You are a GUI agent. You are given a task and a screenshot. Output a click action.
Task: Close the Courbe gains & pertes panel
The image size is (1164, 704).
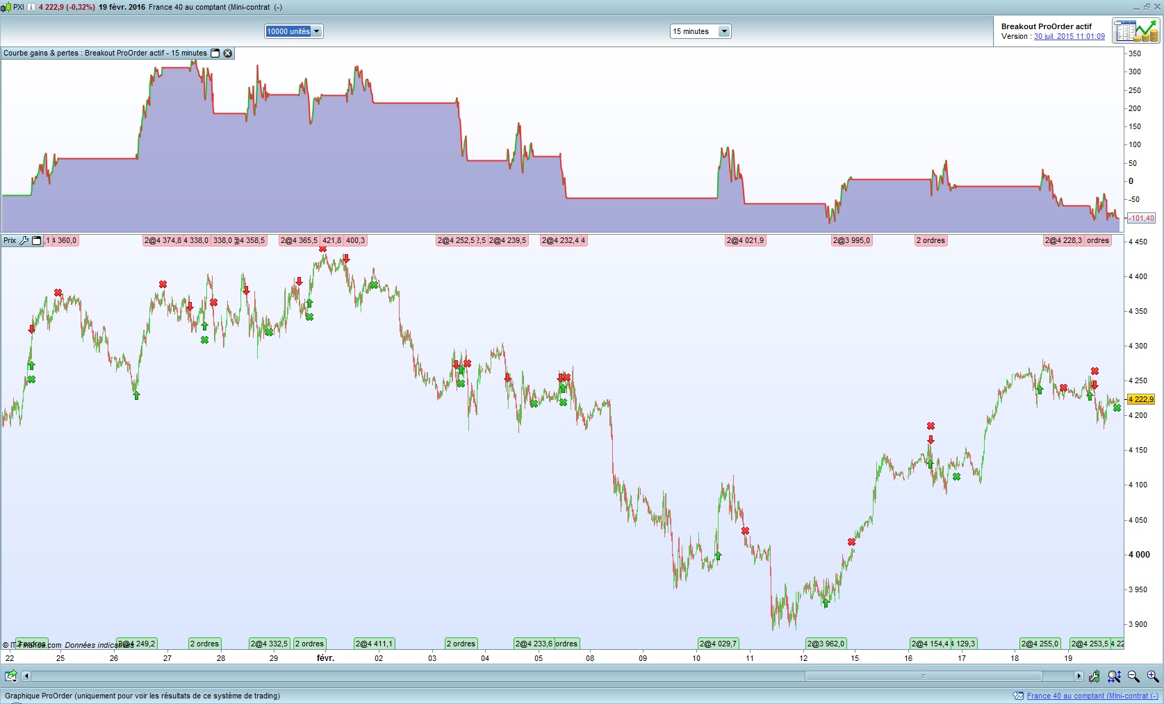[x=228, y=53]
